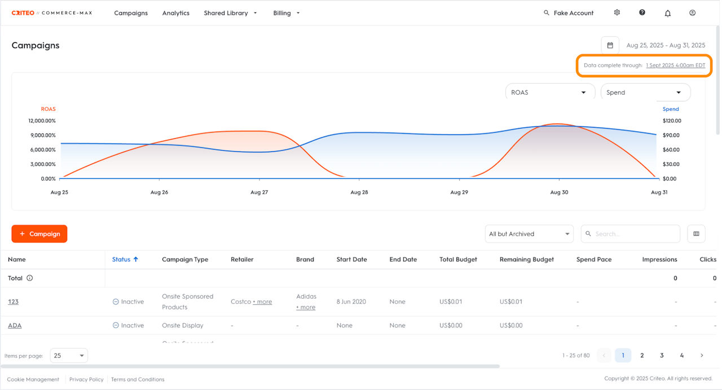Screen dimensions: 722x390
Task: Open the All but Archived filter
Action: (x=529, y=234)
